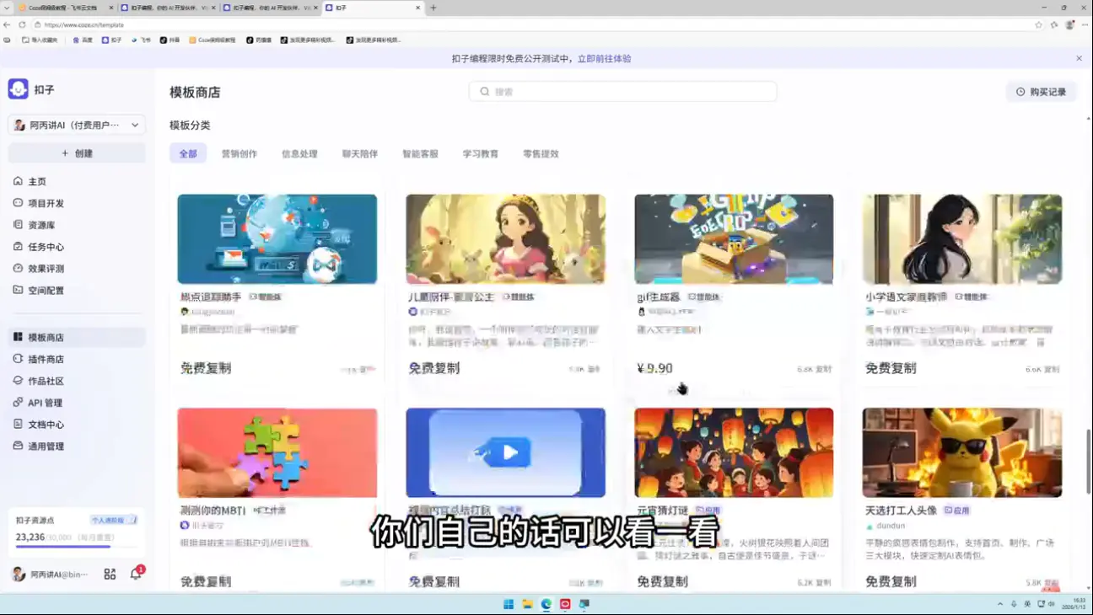Click into the template search field
Screen dimensions: 1093x615
(622, 91)
